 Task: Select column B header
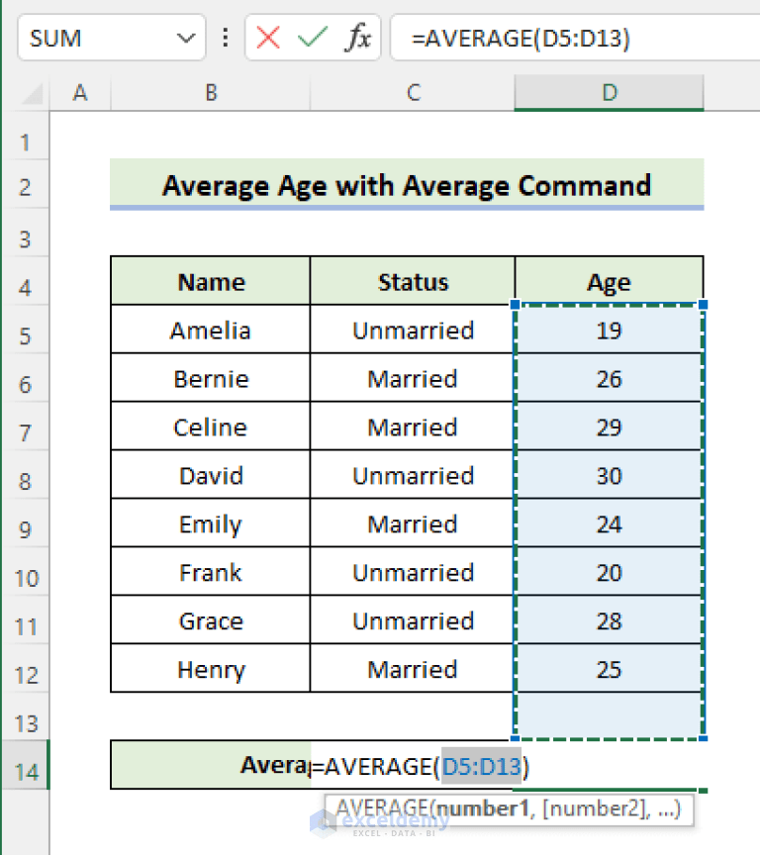(211, 93)
